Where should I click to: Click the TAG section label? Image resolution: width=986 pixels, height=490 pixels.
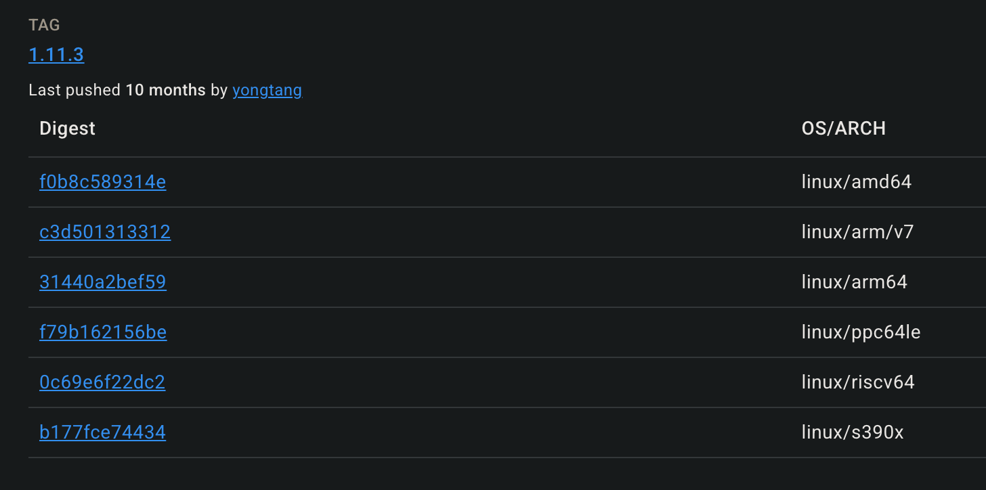(x=44, y=25)
